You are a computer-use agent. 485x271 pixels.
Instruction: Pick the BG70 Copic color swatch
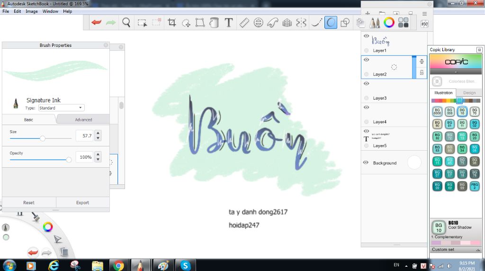(x=475, y=111)
